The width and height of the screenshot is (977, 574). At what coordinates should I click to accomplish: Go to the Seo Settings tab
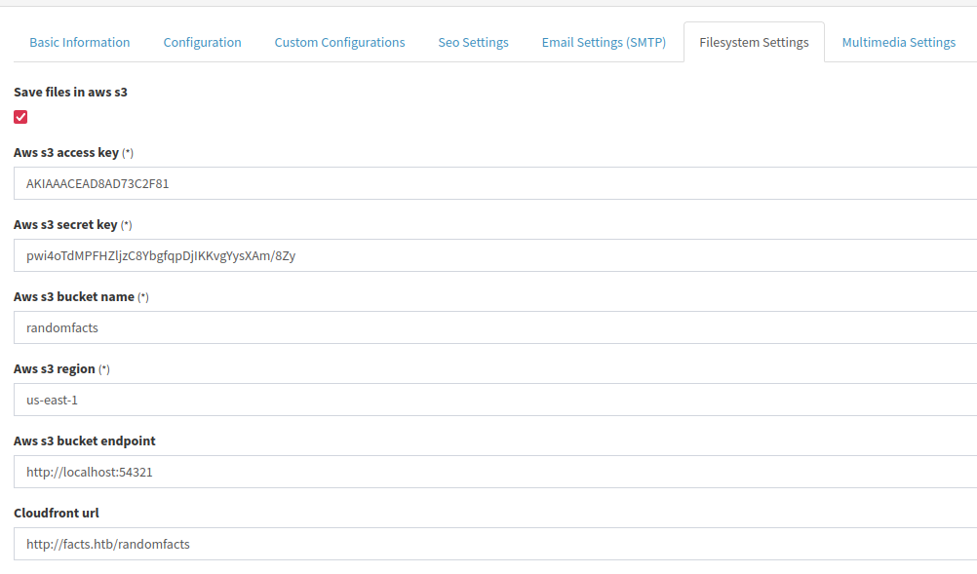474,42
